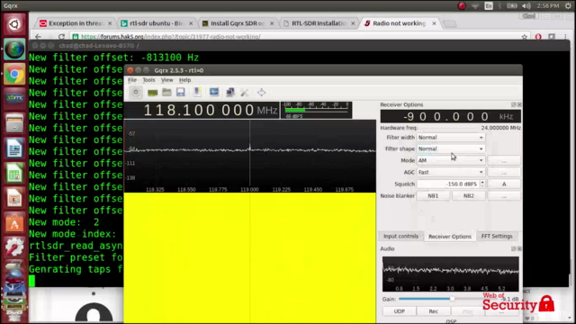
Task: Undock the Audio panel
Action: click(514, 248)
